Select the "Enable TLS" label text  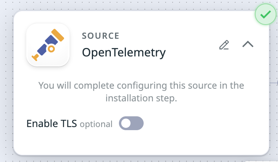click(52, 123)
